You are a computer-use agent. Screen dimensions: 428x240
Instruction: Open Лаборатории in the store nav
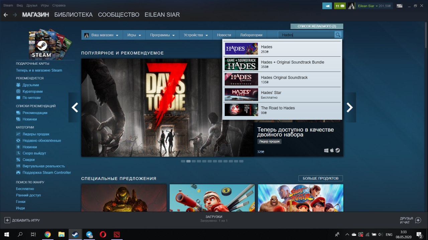pos(251,35)
